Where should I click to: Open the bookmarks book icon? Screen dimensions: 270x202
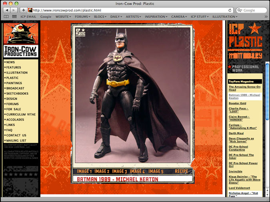click(x=6, y=17)
